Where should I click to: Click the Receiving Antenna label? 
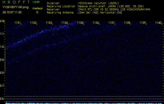60,13
